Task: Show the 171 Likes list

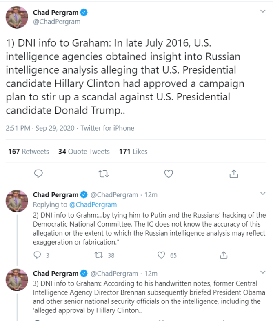Action: [133, 152]
